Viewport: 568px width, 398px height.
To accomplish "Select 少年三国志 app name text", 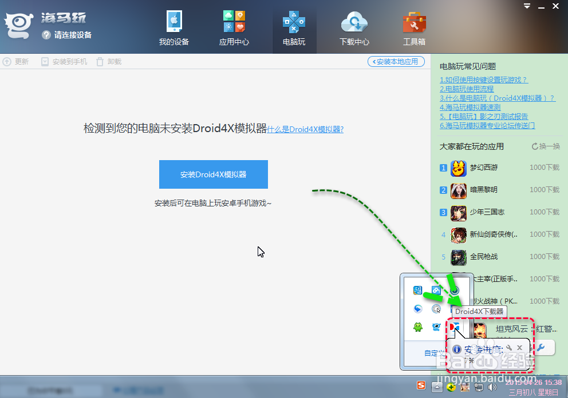I will coord(487,212).
